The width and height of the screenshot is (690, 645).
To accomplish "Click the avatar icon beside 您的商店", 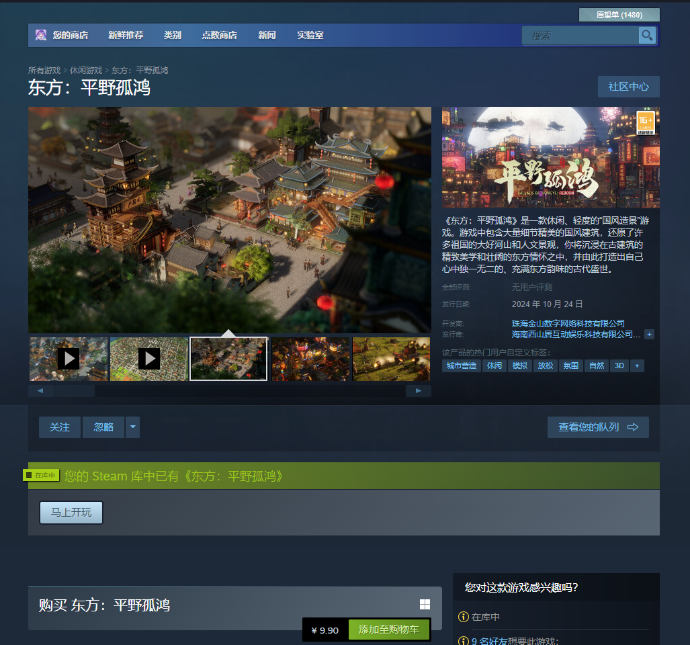I will 41,35.
